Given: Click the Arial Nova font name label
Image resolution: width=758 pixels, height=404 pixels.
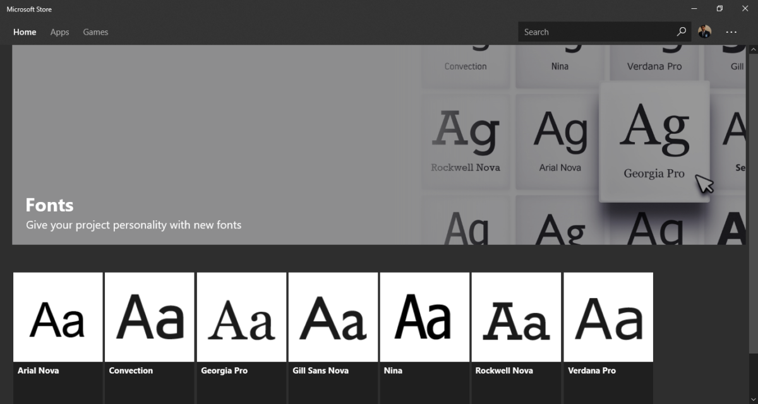Looking at the screenshot, I should (x=38, y=371).
